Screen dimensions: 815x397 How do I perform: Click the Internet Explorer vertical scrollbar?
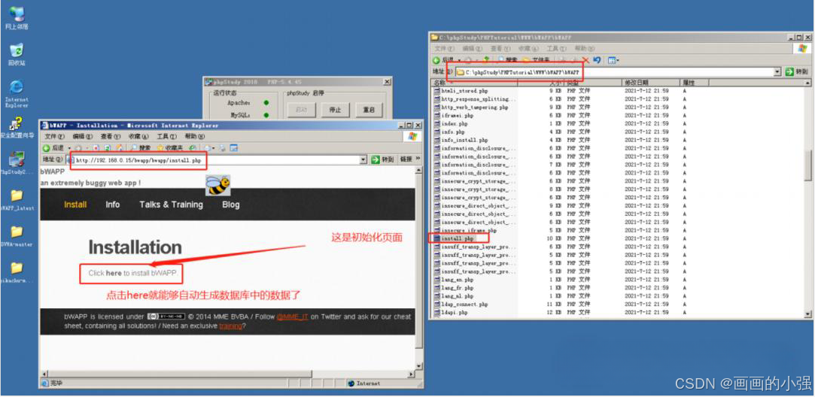[419, 270]
